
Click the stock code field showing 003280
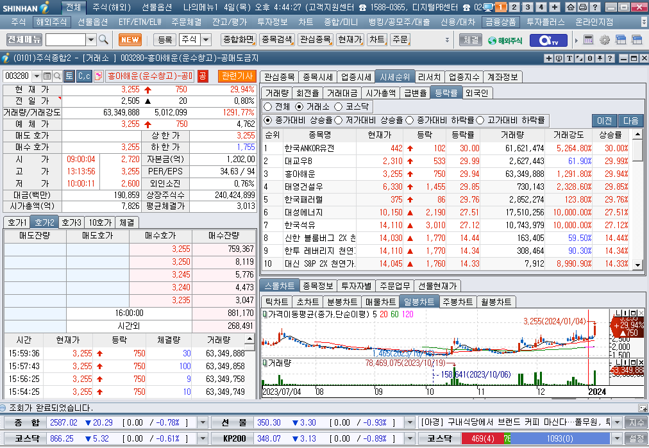click(x=18, y=76)
